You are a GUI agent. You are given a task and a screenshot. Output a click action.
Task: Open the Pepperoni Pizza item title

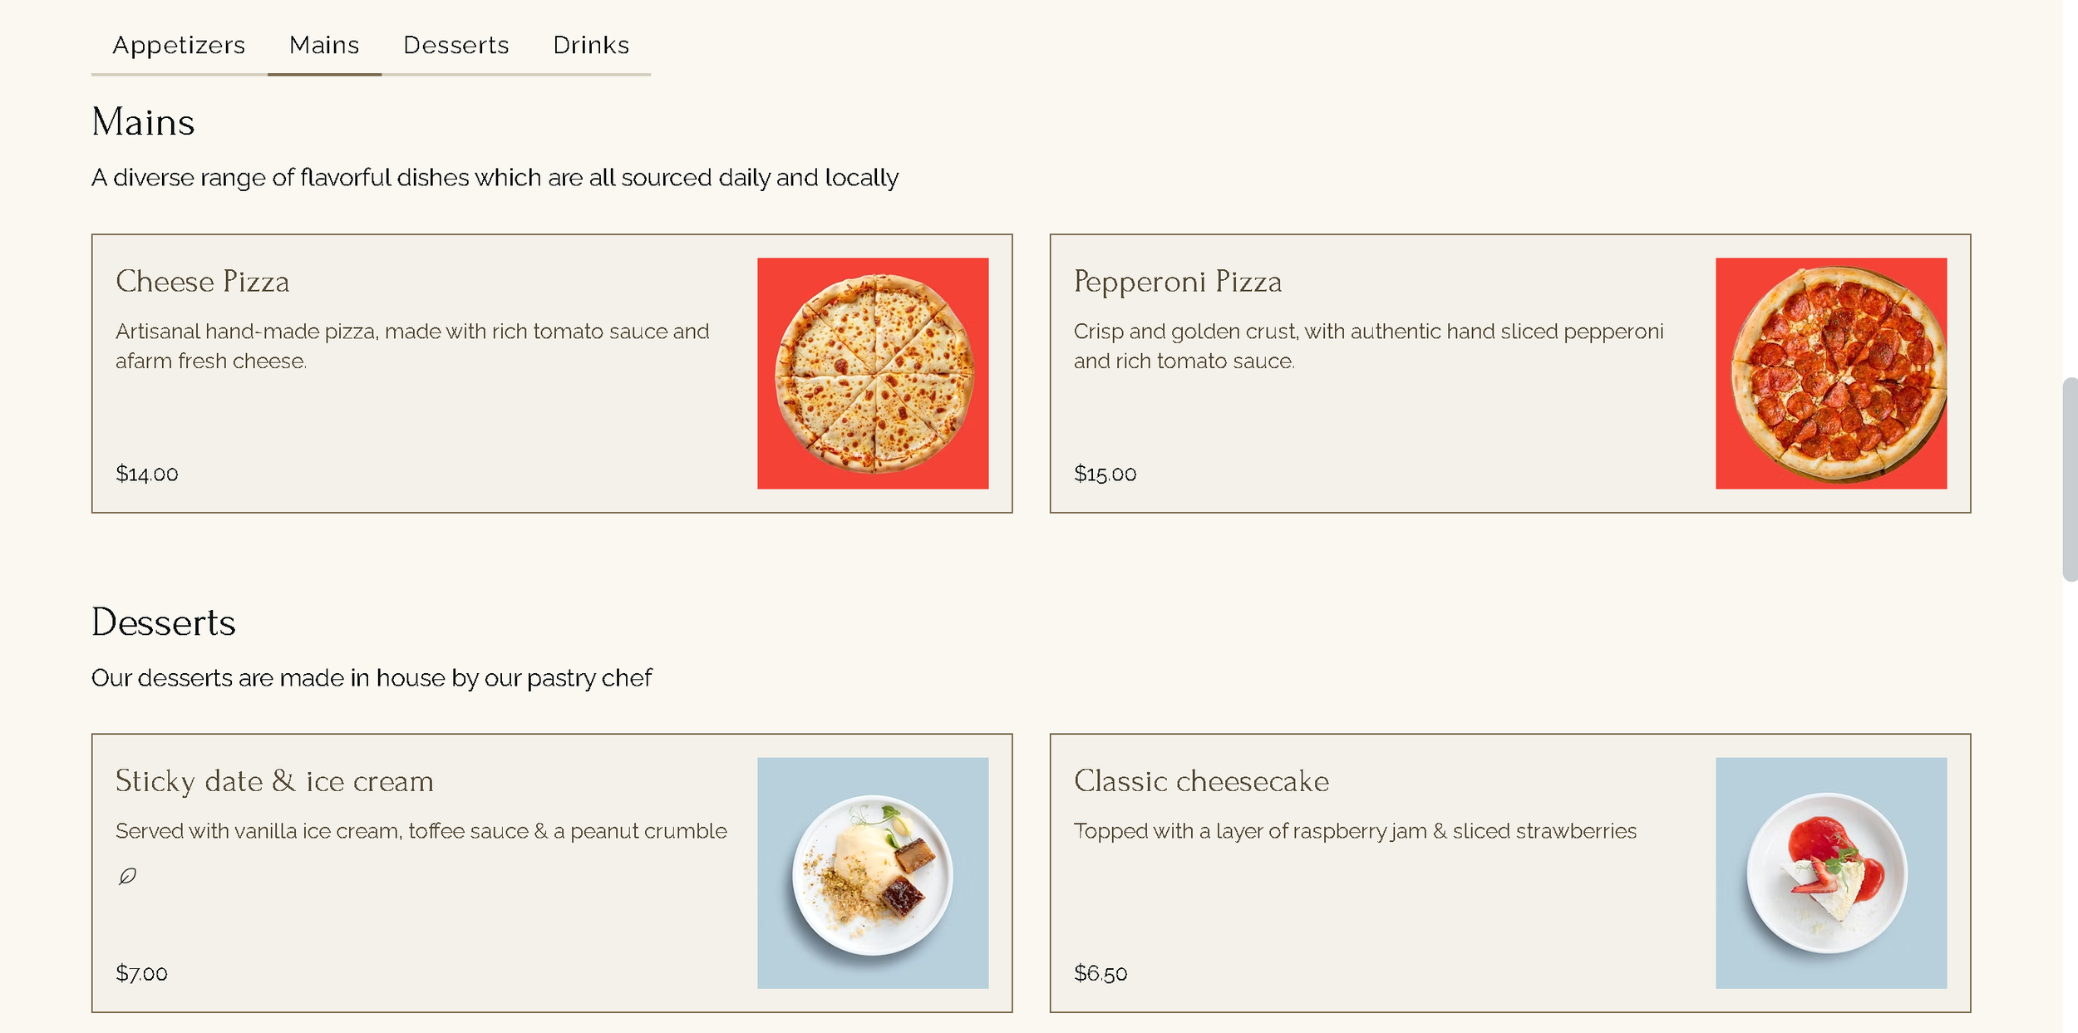[1177, 282]
